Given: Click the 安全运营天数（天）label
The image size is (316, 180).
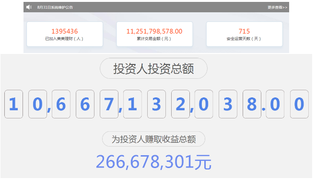Looking at the screenshot, I should click(x=244, y=39).
